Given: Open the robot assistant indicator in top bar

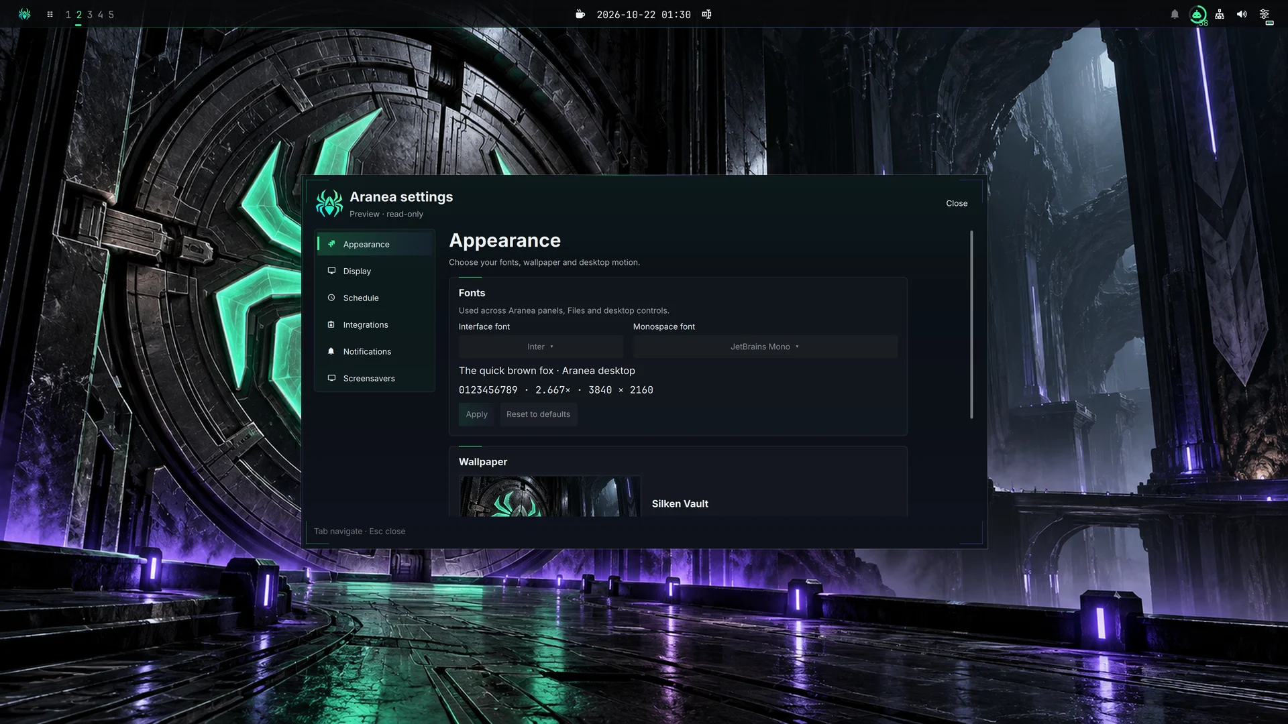Looking at the screenshot, I should pos(1197,14).
